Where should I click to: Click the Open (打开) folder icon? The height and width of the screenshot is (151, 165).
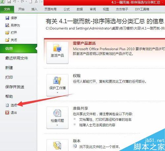coord(7,33)
